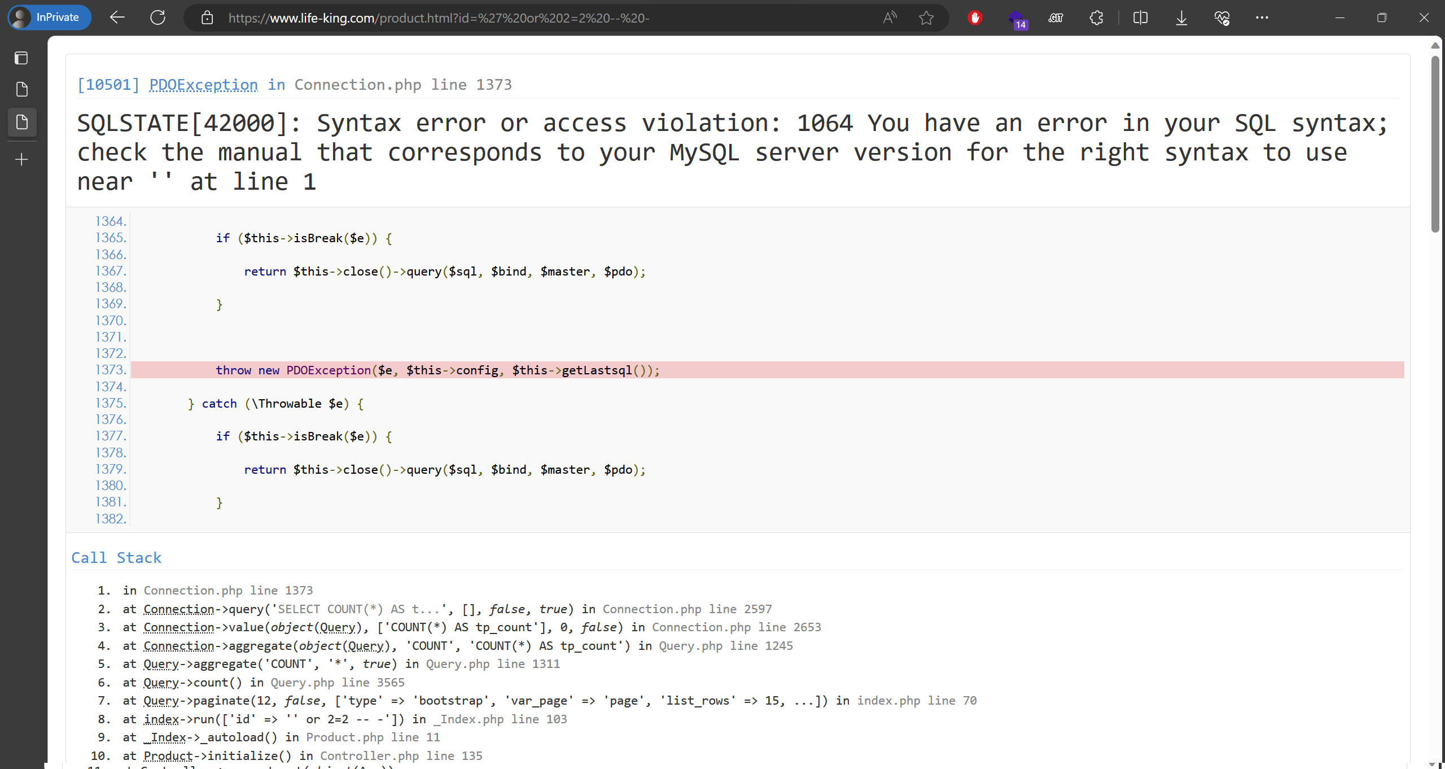Click 'Query.php line 3565' text

tap(338, 683)
